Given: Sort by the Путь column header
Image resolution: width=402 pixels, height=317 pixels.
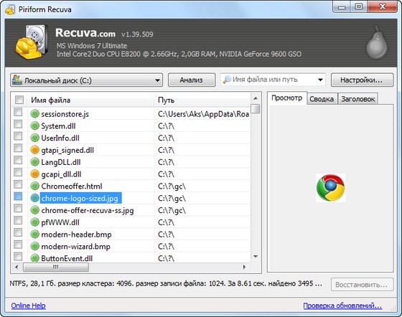Looking at the screenshot, I should [202, 100].
